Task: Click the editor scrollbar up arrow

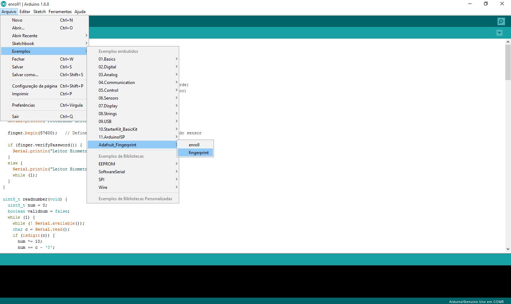Action: tap(508, 42)
